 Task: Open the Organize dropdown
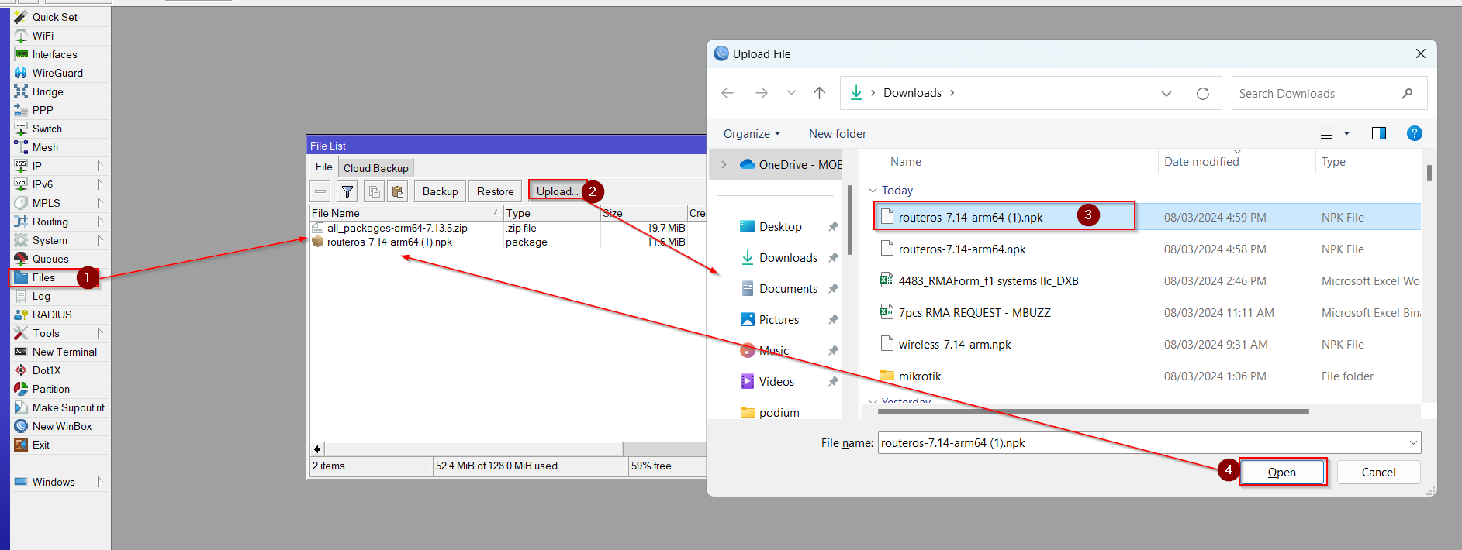(x=752, y=133)
